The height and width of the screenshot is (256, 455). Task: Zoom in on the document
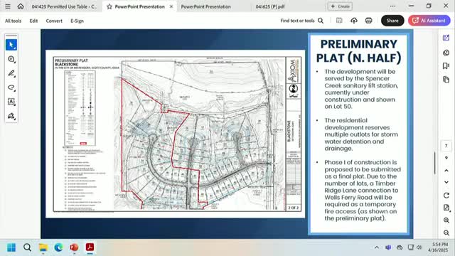[446, 220]
